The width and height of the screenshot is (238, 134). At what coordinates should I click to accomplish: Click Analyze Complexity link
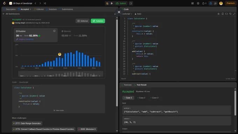pos(25,39)
